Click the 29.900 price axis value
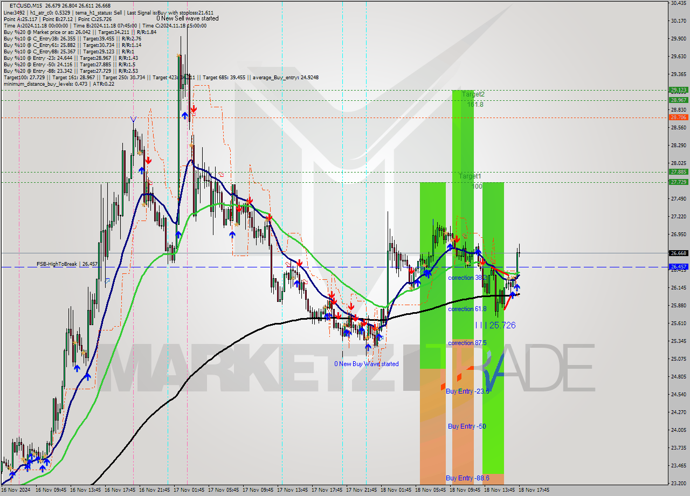Viewport: 690px width, 496px height. pyautogui.click(x=678, y=39)
